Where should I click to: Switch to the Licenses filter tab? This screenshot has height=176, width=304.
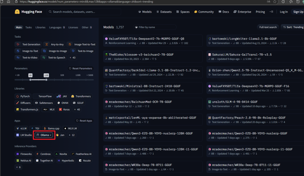click(73, 27)
